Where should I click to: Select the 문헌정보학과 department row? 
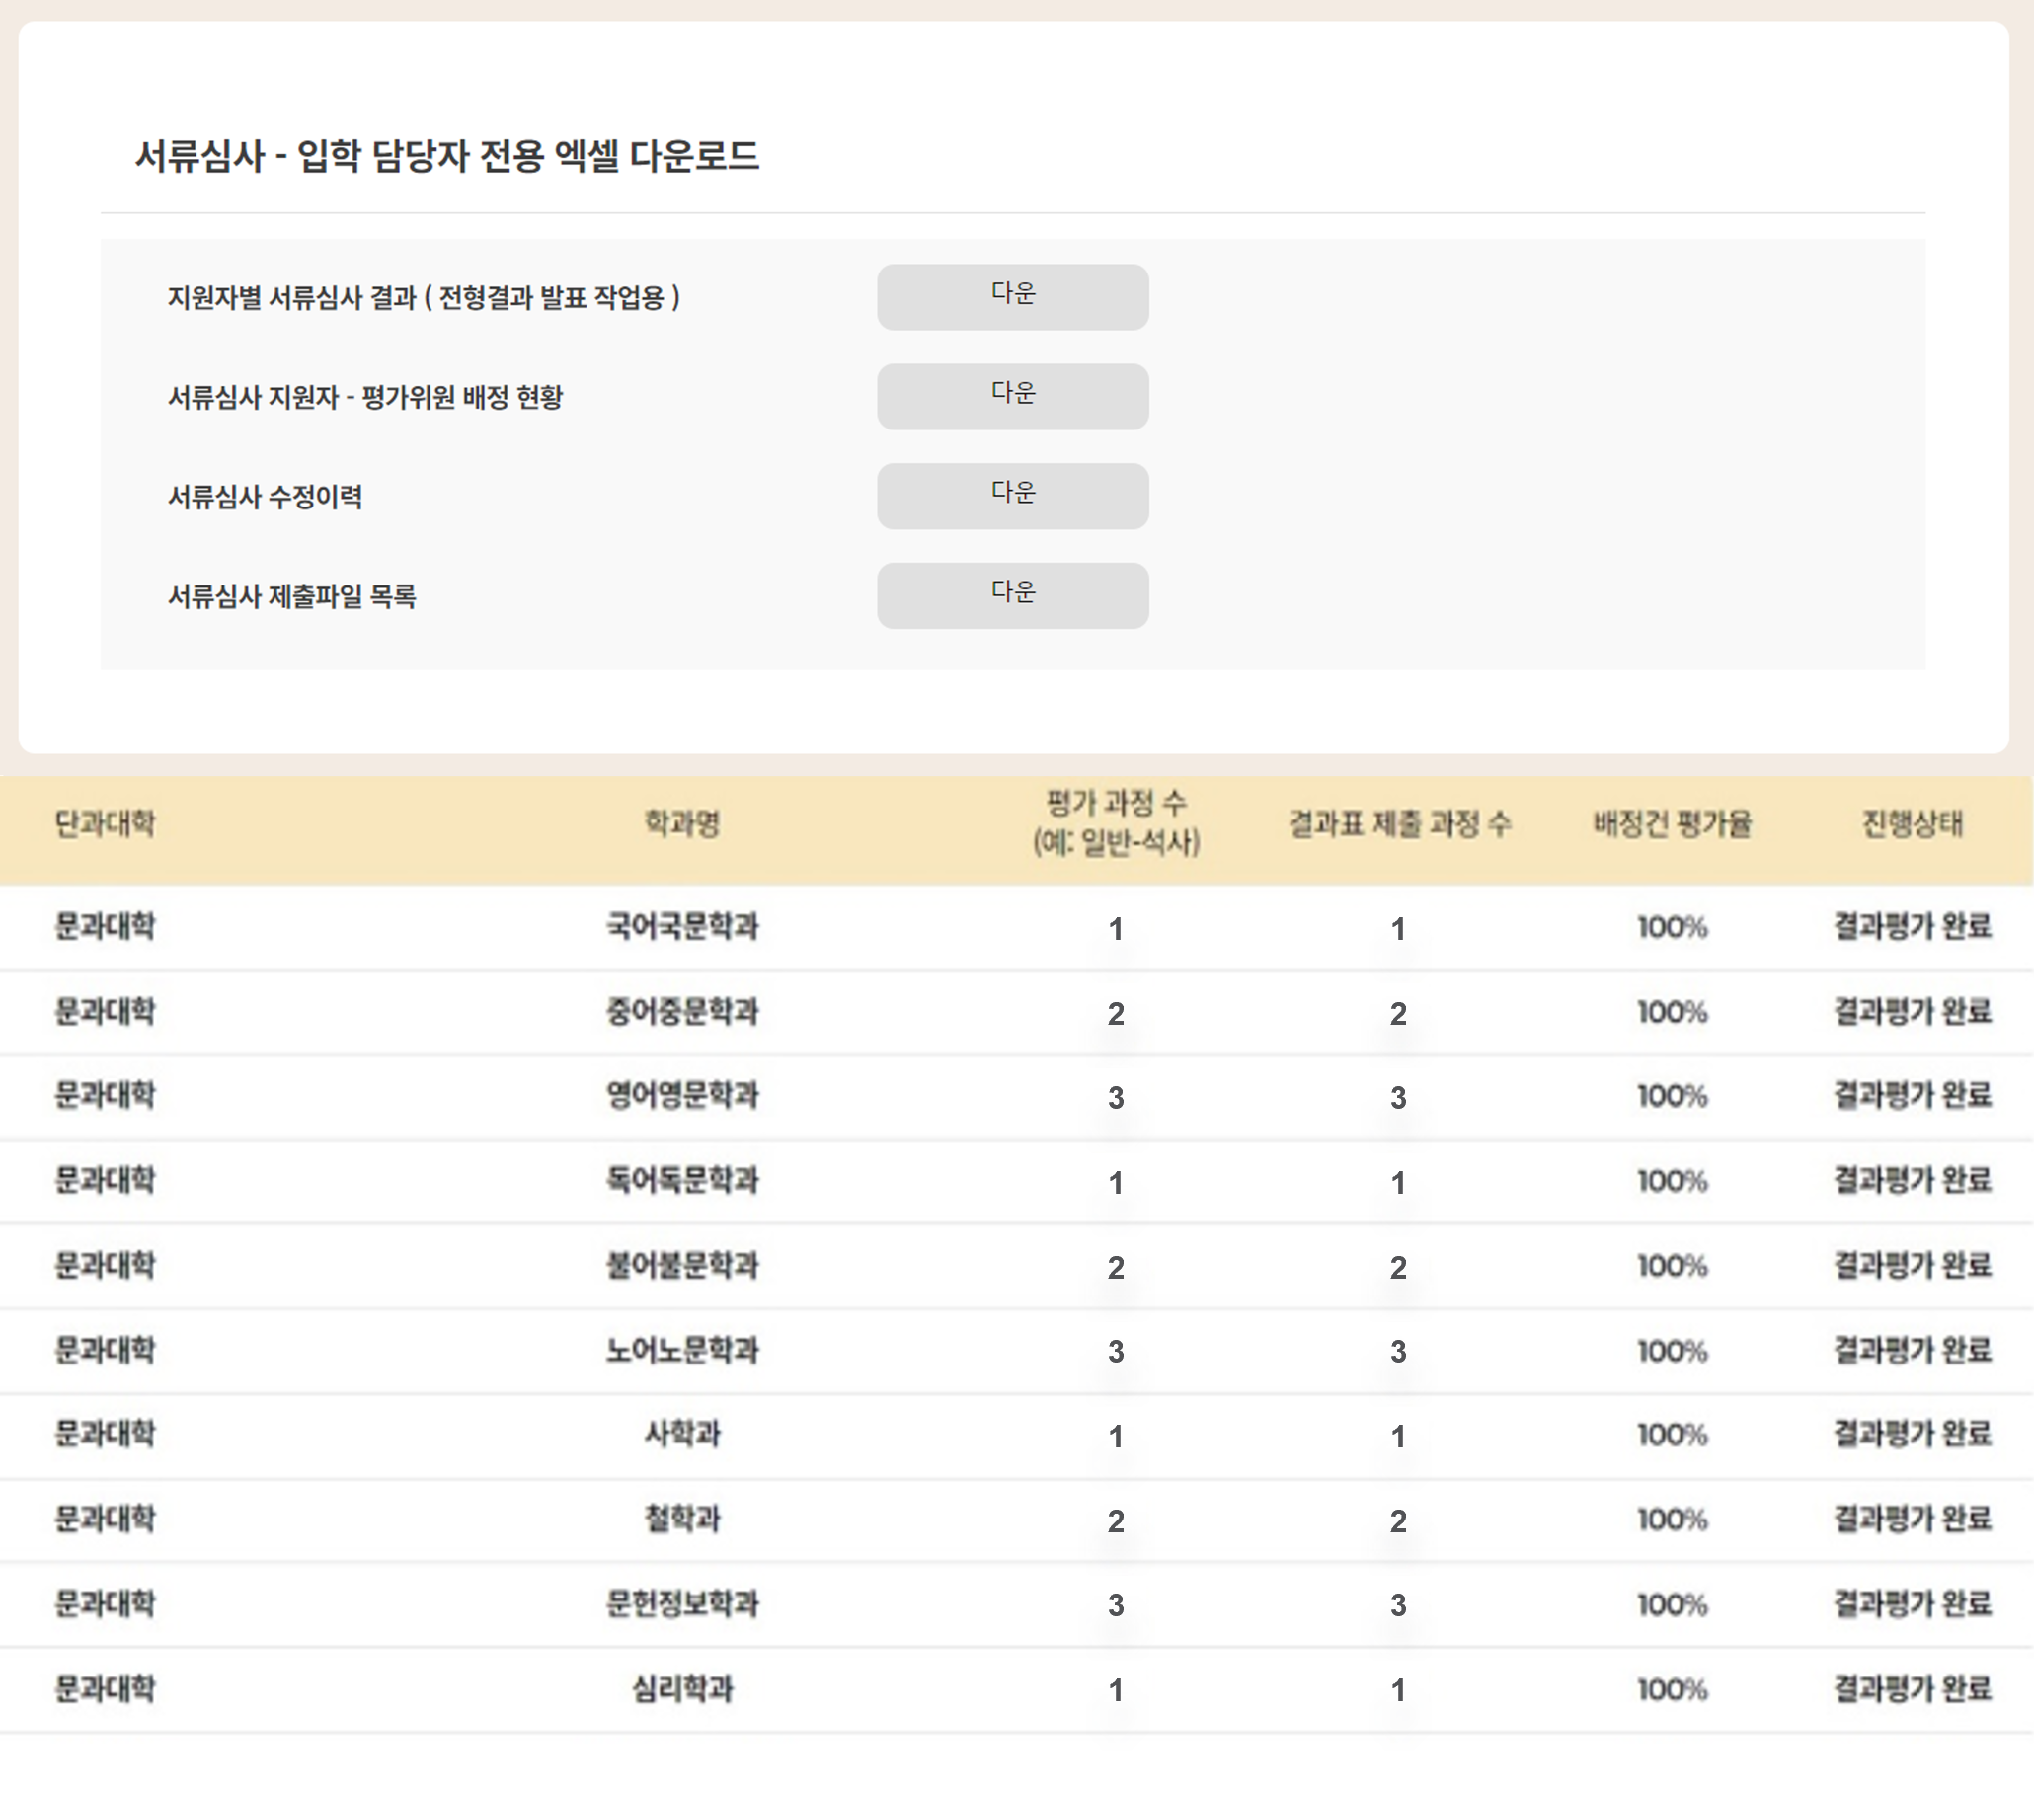click(x=681, y=1604)
